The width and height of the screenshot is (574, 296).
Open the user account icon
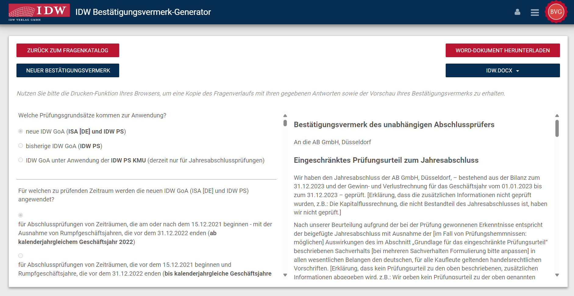click(517, 12)
